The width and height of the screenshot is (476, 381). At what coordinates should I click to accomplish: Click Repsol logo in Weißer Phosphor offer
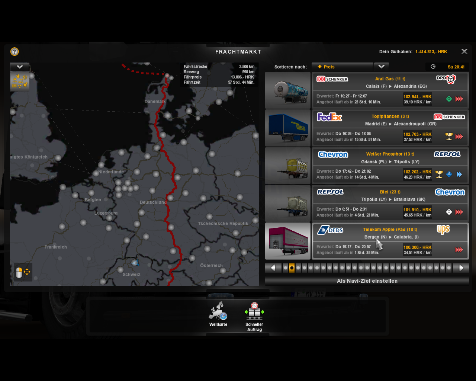447,154
